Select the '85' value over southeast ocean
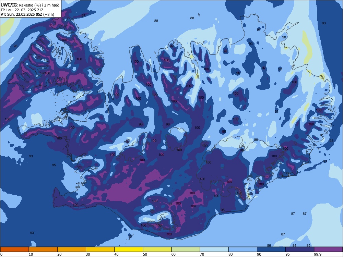The width and height of the screenshot is (343, 257). [308, 245]
